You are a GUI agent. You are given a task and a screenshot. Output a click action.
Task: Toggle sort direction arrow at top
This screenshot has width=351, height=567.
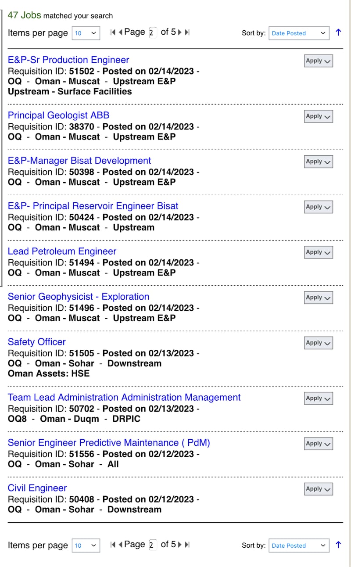point(338,32)
